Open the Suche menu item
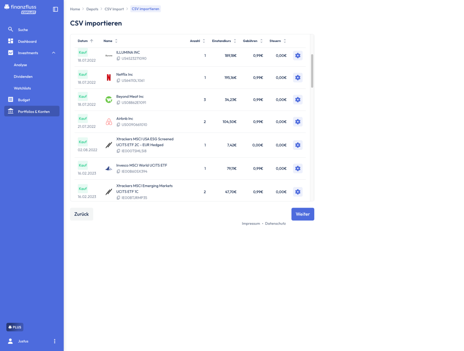This screenshot has width=464, height=351. 32,30
